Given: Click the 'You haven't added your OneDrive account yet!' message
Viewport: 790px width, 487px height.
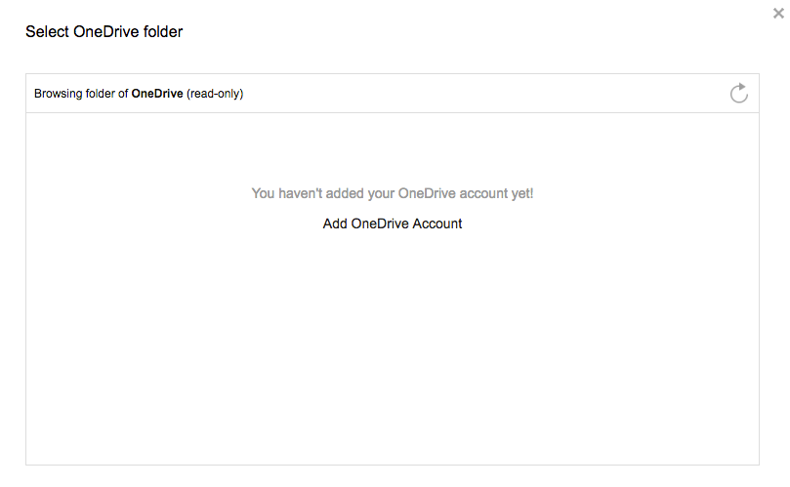Looking at the screenshot, I should point(392,193).
